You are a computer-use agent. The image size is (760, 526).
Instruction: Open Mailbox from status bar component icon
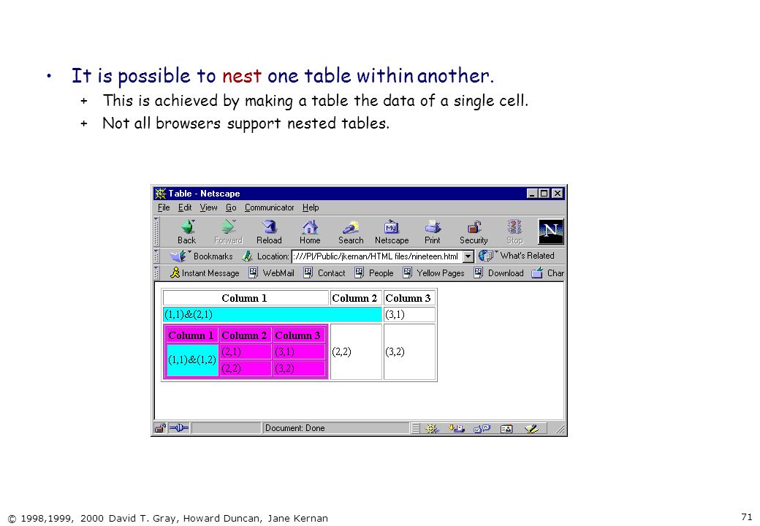(456, 428)
